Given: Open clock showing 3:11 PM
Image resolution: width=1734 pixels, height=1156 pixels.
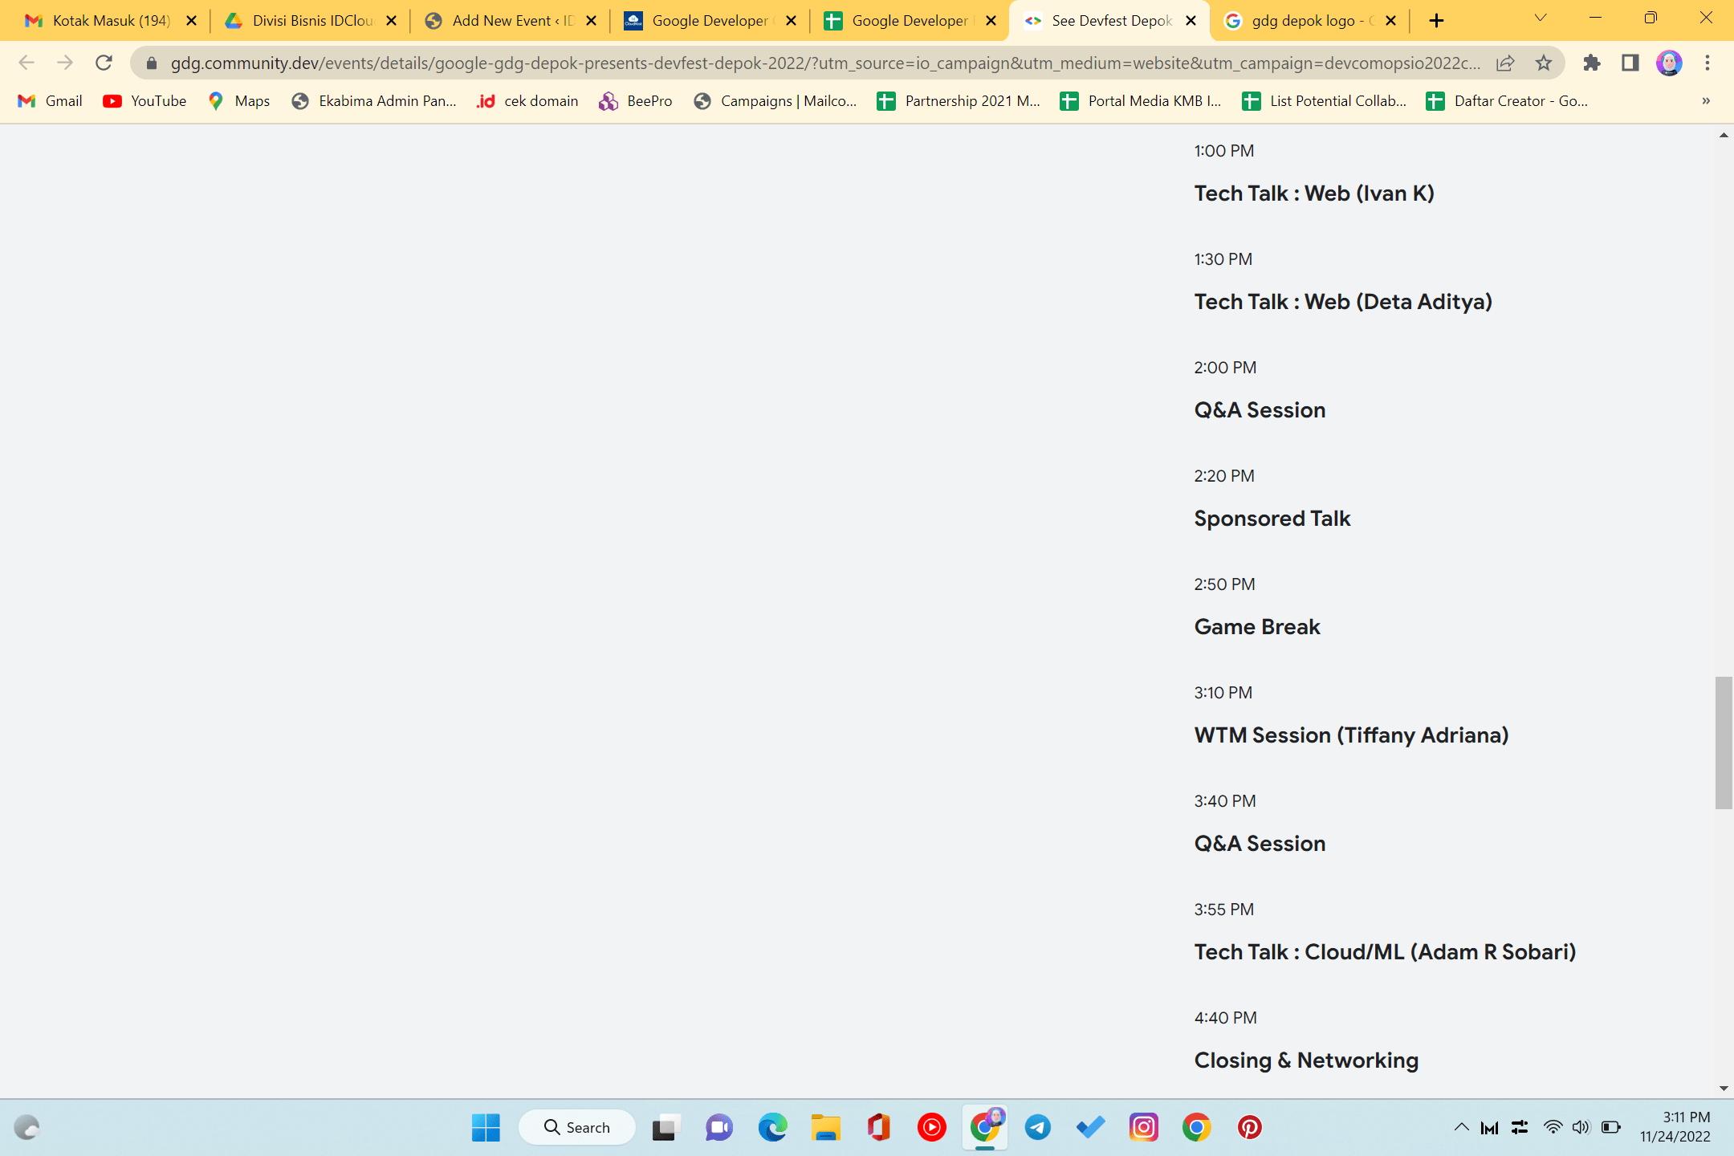Looking at the screenshot, I should click(x=1675, y=1127).
